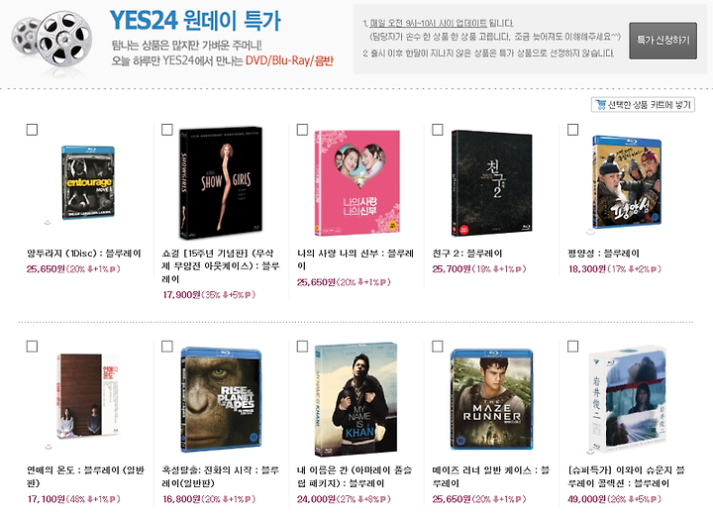Click the 특가 신청하기 button
This screenshot has height=515, width=713.
[662, 41]
